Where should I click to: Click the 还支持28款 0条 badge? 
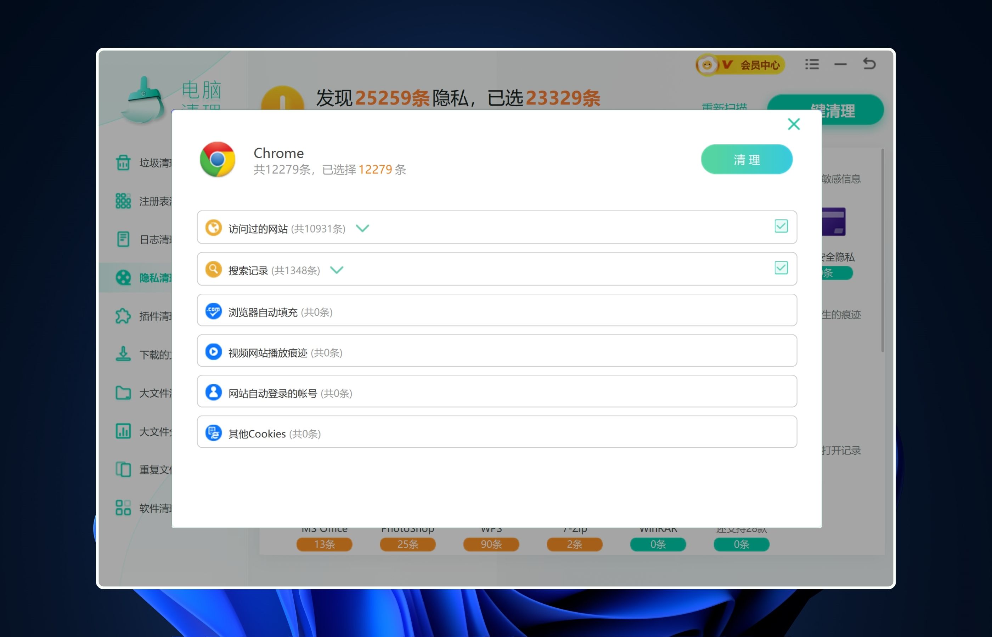click(x=741, y=544)
